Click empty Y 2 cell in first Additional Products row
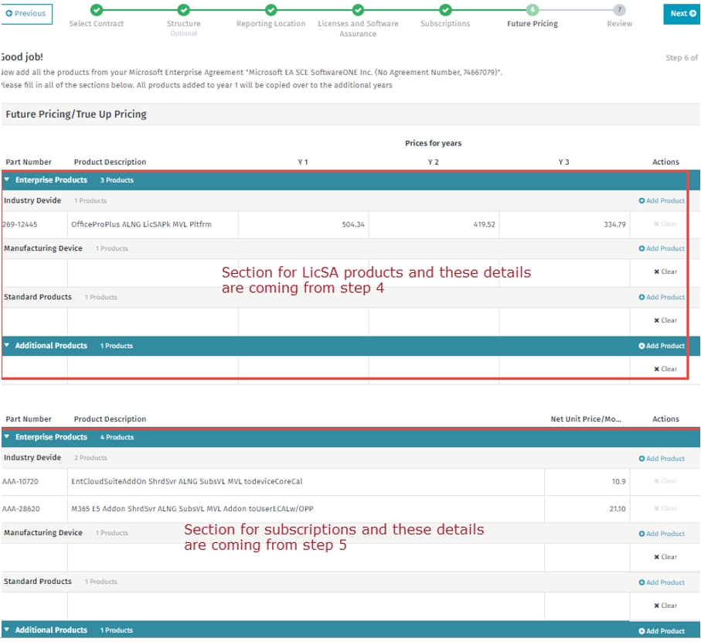 coord(434,370)
